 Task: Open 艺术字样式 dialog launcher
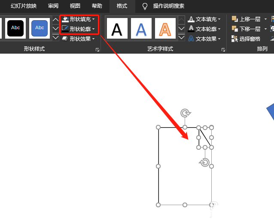pyautogui.click(x=223, y=50)
